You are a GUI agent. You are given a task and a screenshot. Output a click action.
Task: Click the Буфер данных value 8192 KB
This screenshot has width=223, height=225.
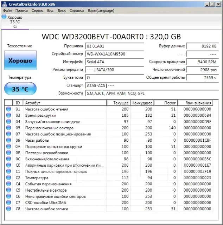tap(203, 46)
